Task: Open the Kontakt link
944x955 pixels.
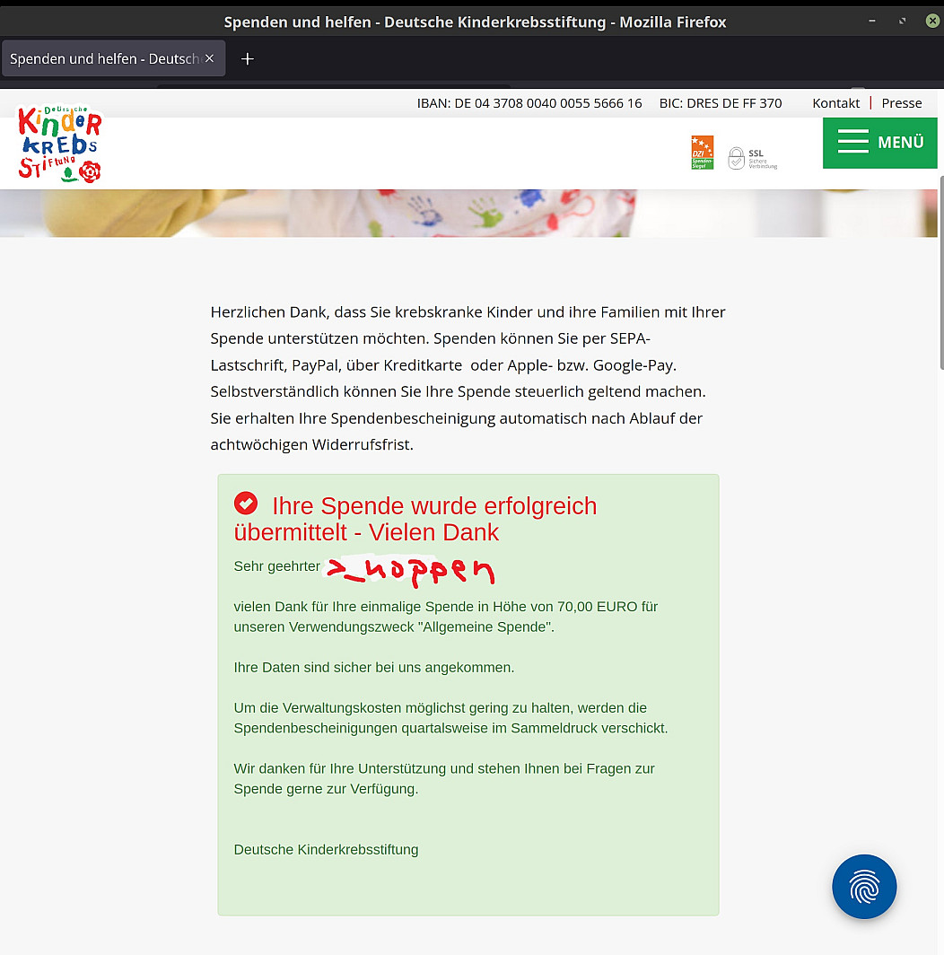Action: (x=835, y=103)
